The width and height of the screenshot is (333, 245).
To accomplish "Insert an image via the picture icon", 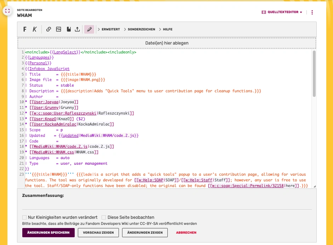I will [59, 29].
